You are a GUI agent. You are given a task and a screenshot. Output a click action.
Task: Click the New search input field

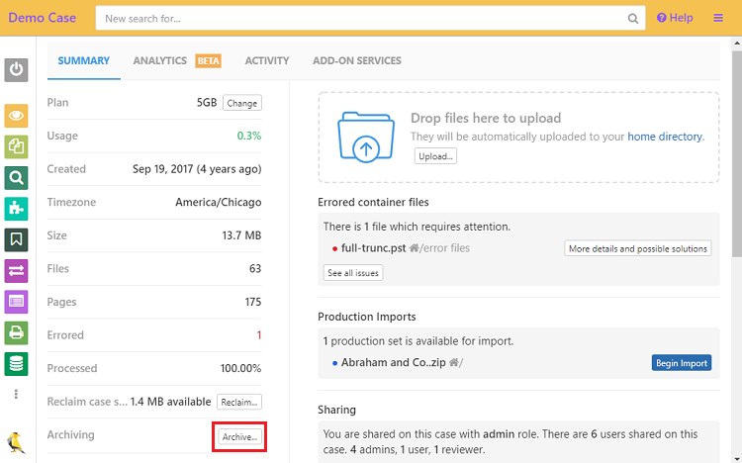click(x=362, y=18)
